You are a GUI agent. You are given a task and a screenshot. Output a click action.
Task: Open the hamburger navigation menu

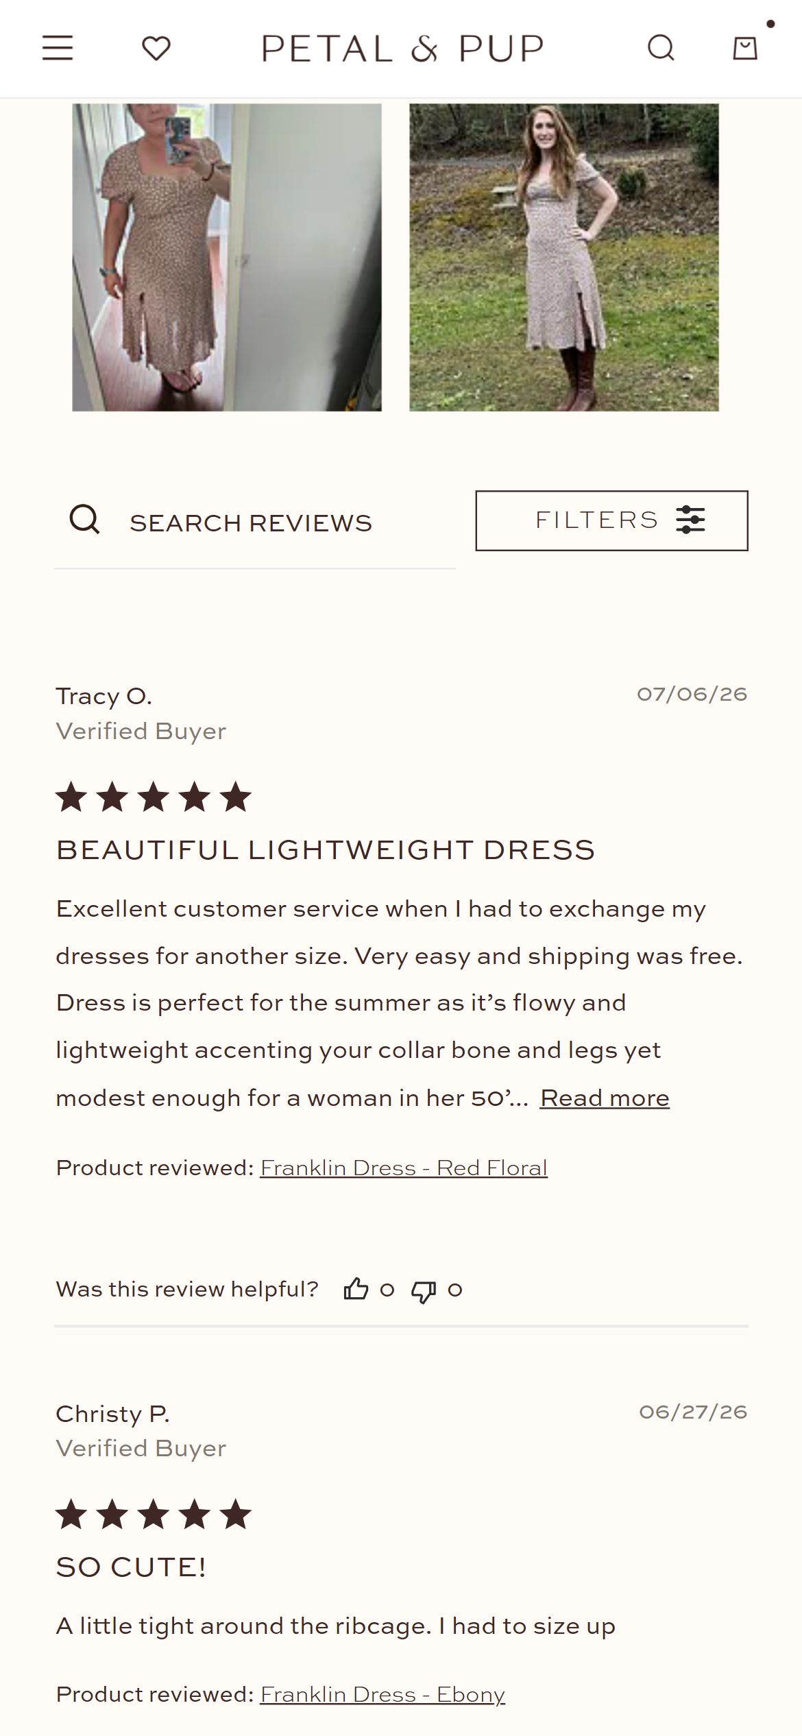tap(58, 48)
